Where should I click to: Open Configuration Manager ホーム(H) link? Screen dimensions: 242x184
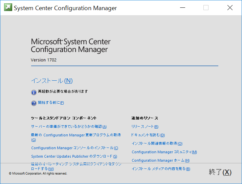tap(160, 160)
